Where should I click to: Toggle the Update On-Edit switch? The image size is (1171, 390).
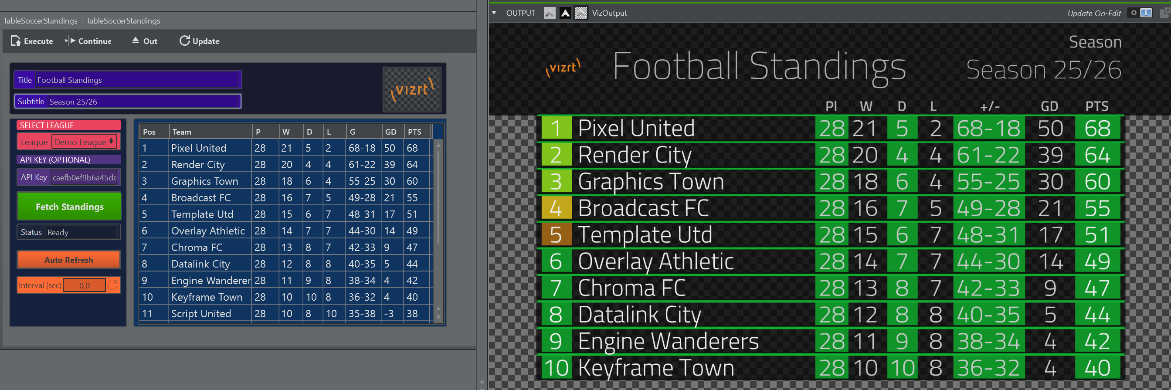[1140, 13]
